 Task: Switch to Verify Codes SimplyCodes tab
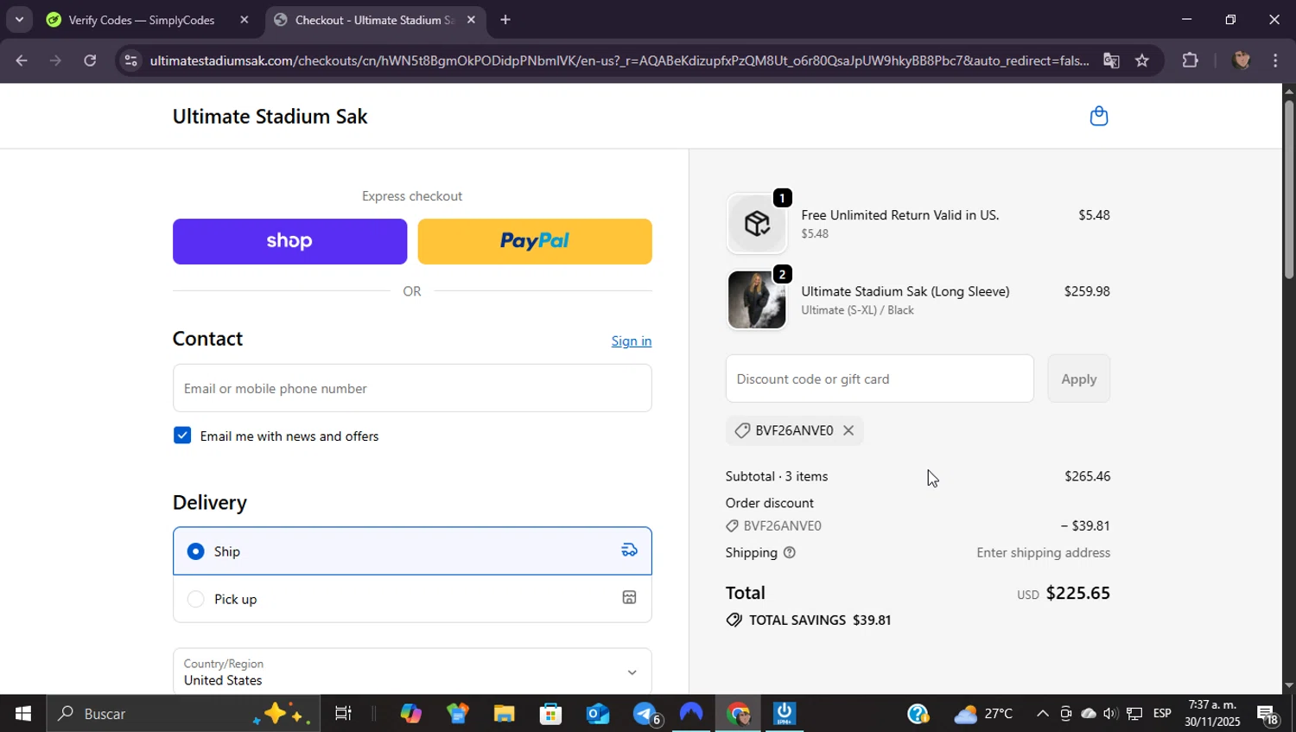point(143,20)
